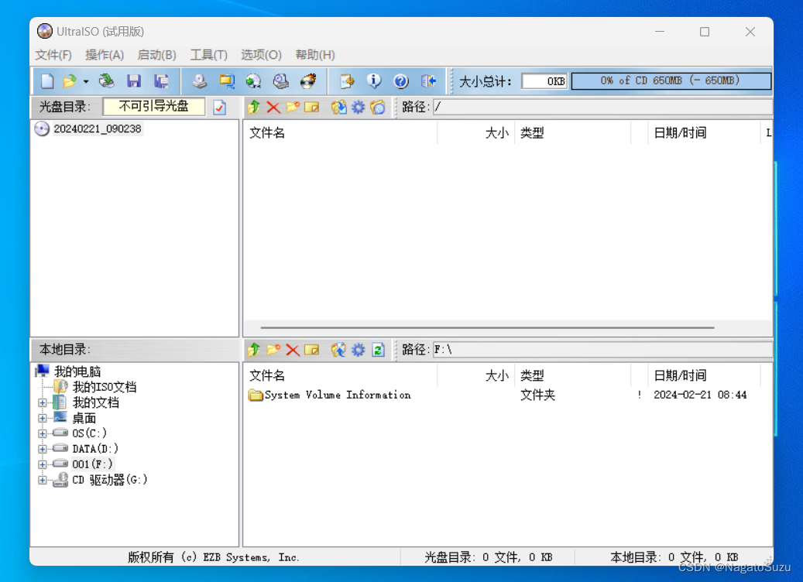Select 我的电脑 in the local tree
The width and height of the screenshot is (803, 582).
[77, 371]
